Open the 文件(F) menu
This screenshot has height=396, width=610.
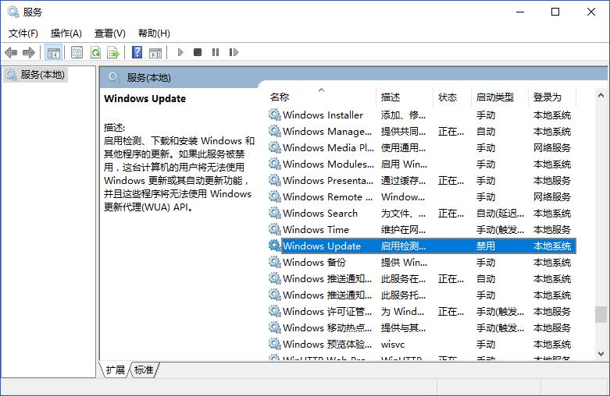click(23, 34)
